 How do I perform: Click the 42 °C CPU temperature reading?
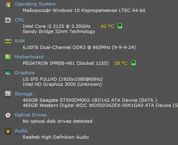(108, 26)
